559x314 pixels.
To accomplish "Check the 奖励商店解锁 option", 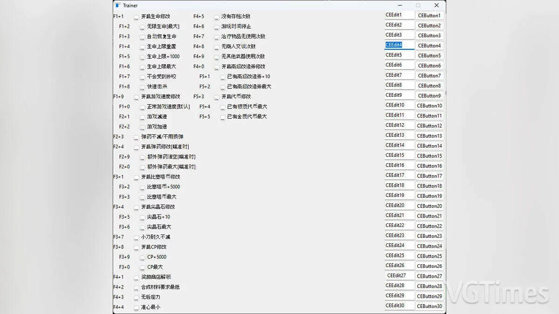I will [136, 278].
